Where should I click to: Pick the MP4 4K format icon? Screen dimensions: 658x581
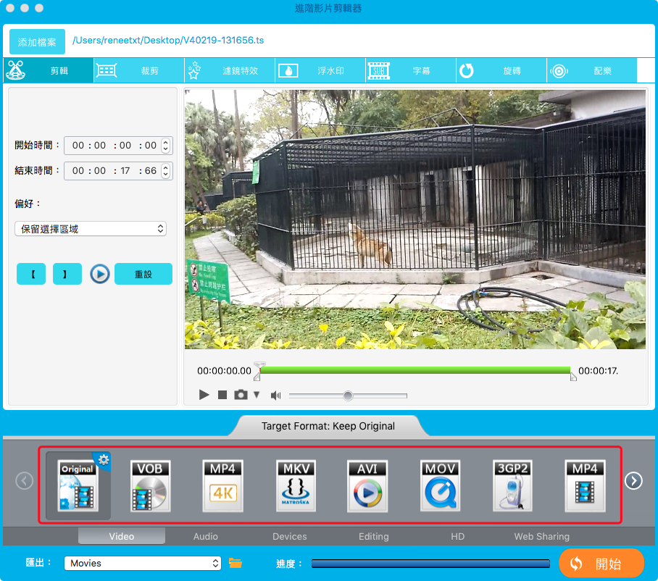point(222,485)
